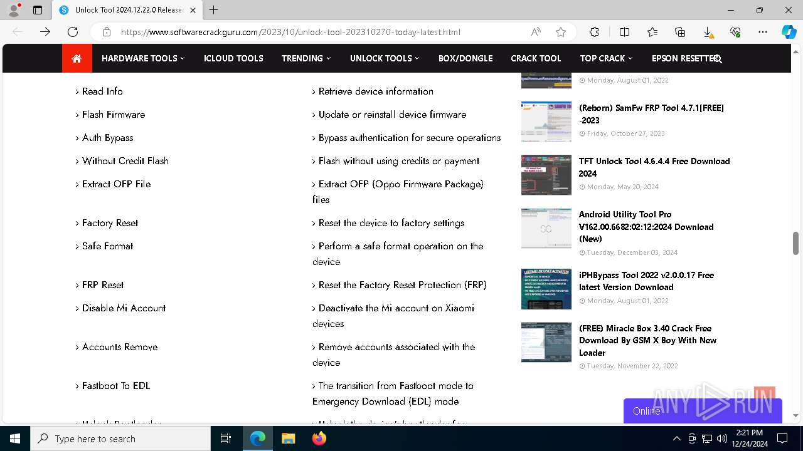Screen dimensions: 803x451
Task: Go to the site home icon
Action: coord(77,58)
